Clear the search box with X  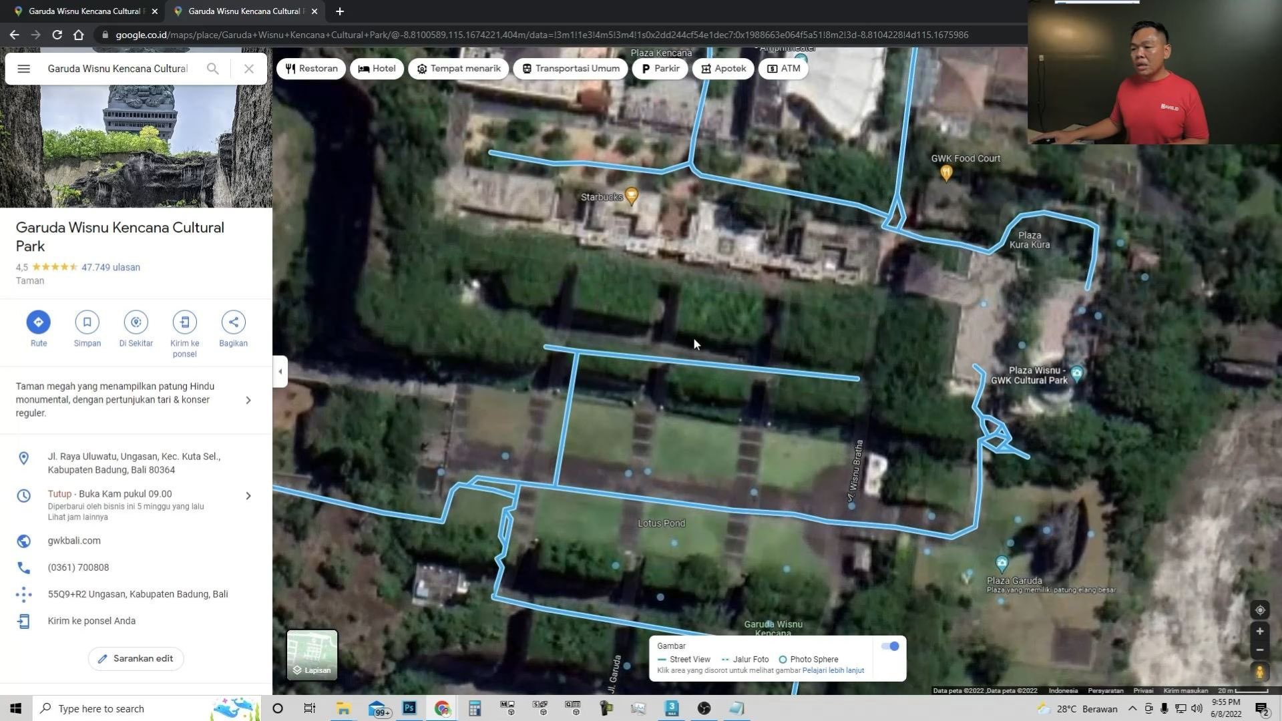(249, 69)
